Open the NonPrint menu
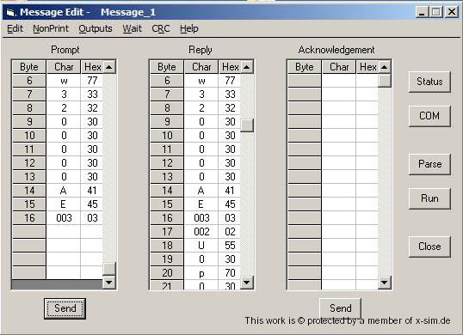463x335 pixels. pos(51,28)
